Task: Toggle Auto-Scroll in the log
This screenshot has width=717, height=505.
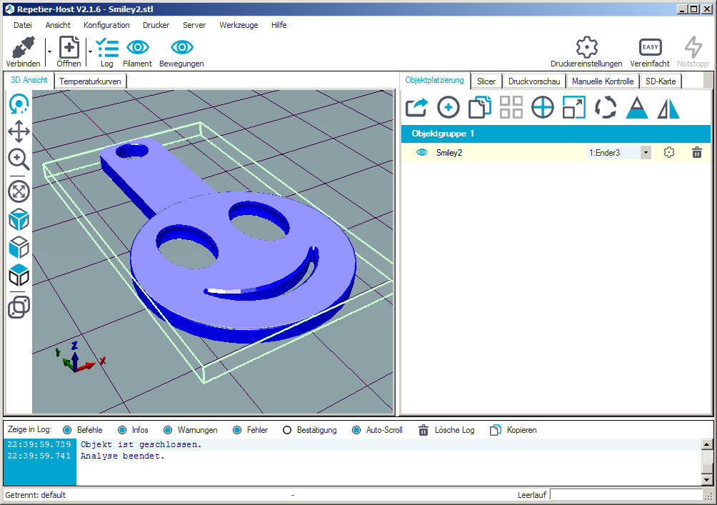Action: pos(356,430)
